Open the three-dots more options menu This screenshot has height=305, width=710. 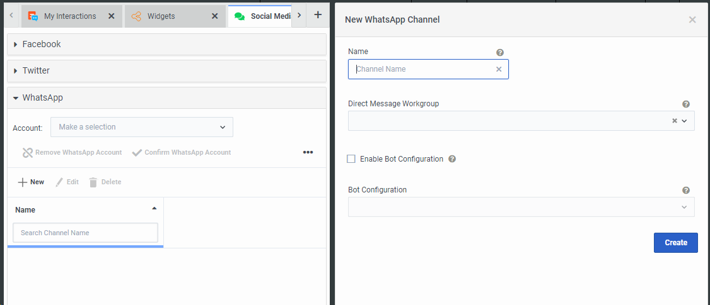point(308,152)
